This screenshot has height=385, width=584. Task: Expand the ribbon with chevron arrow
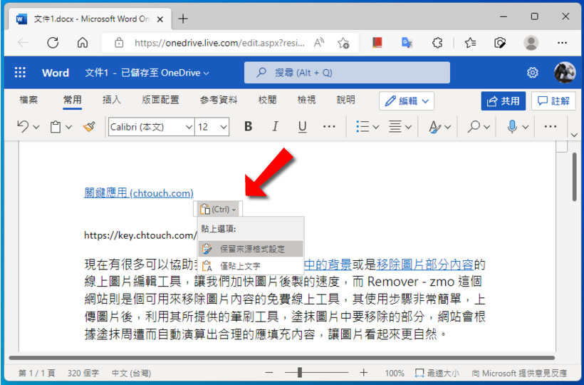click(574, 135)
